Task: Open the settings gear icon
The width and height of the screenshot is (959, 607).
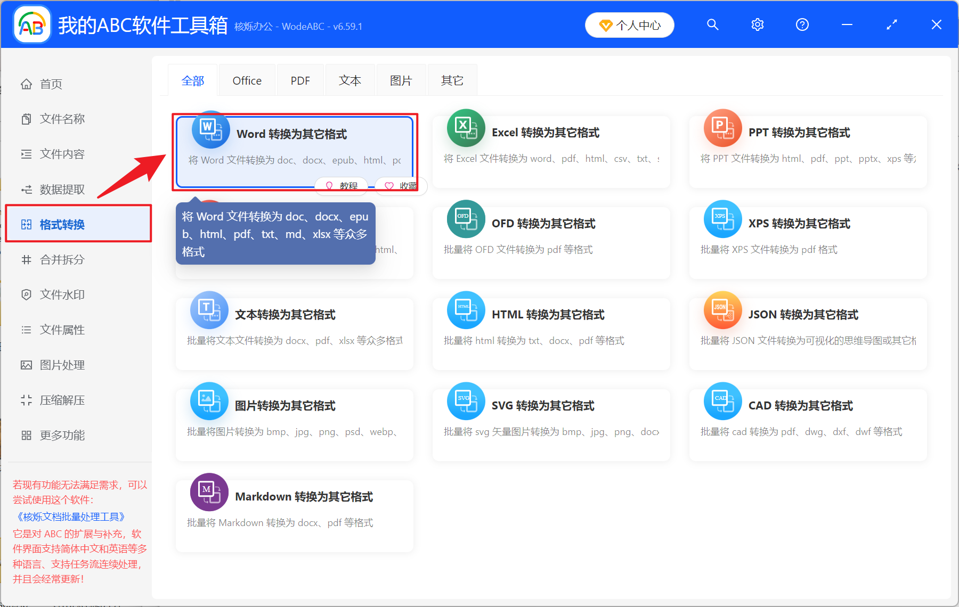Action: (757, 24)
